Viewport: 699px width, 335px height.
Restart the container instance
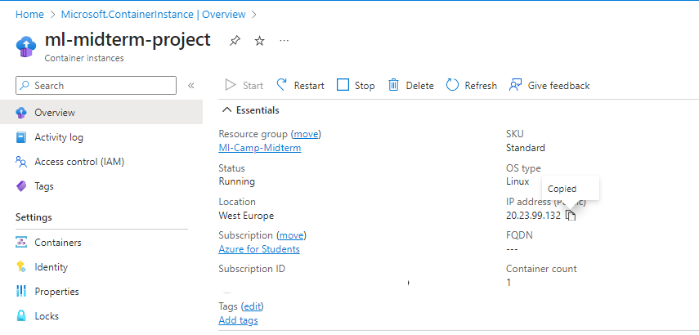(301, 86)
